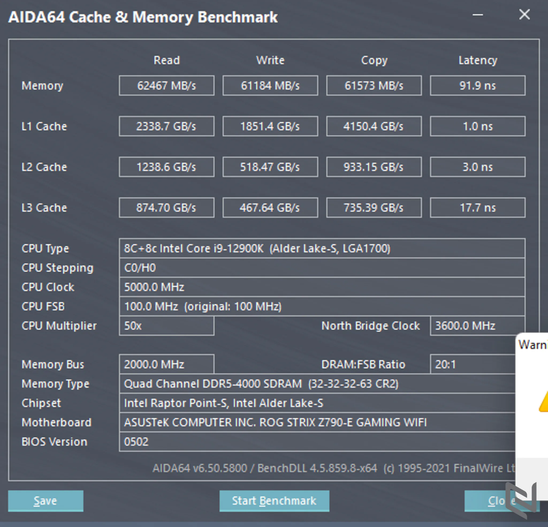548x527 pixels.
Task: Select the L3 Cache Read value 874.70 GB/s
Action: coord(167,208)
